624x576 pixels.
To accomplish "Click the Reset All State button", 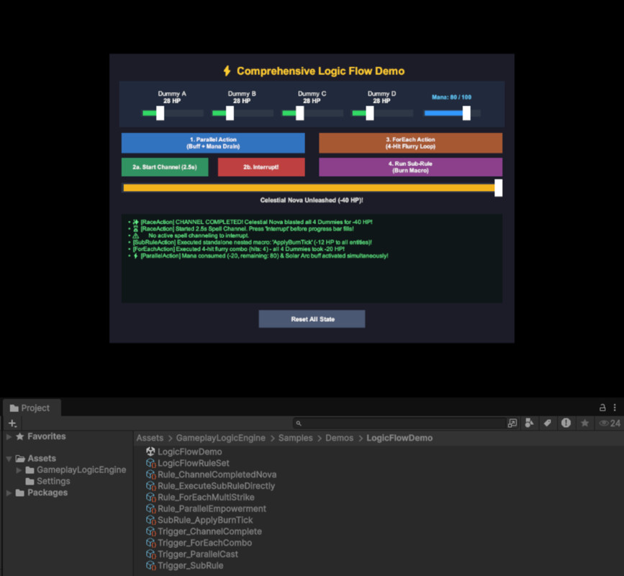I will click(312, 319).
